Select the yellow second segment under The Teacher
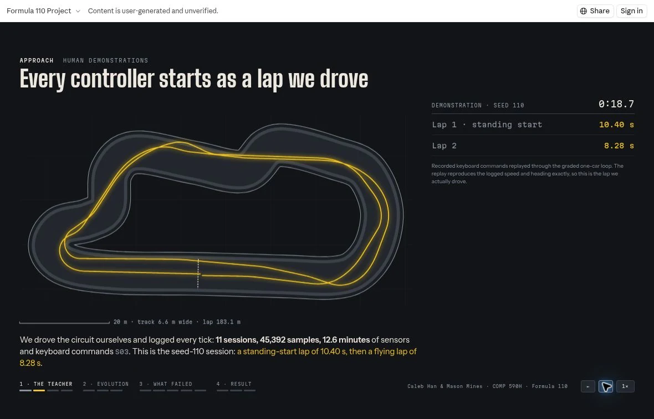Screen dimensions: 654x419 (x=39, y=390)
